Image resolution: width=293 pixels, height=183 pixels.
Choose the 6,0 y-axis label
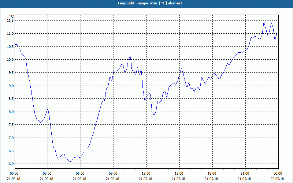(11, 164)
